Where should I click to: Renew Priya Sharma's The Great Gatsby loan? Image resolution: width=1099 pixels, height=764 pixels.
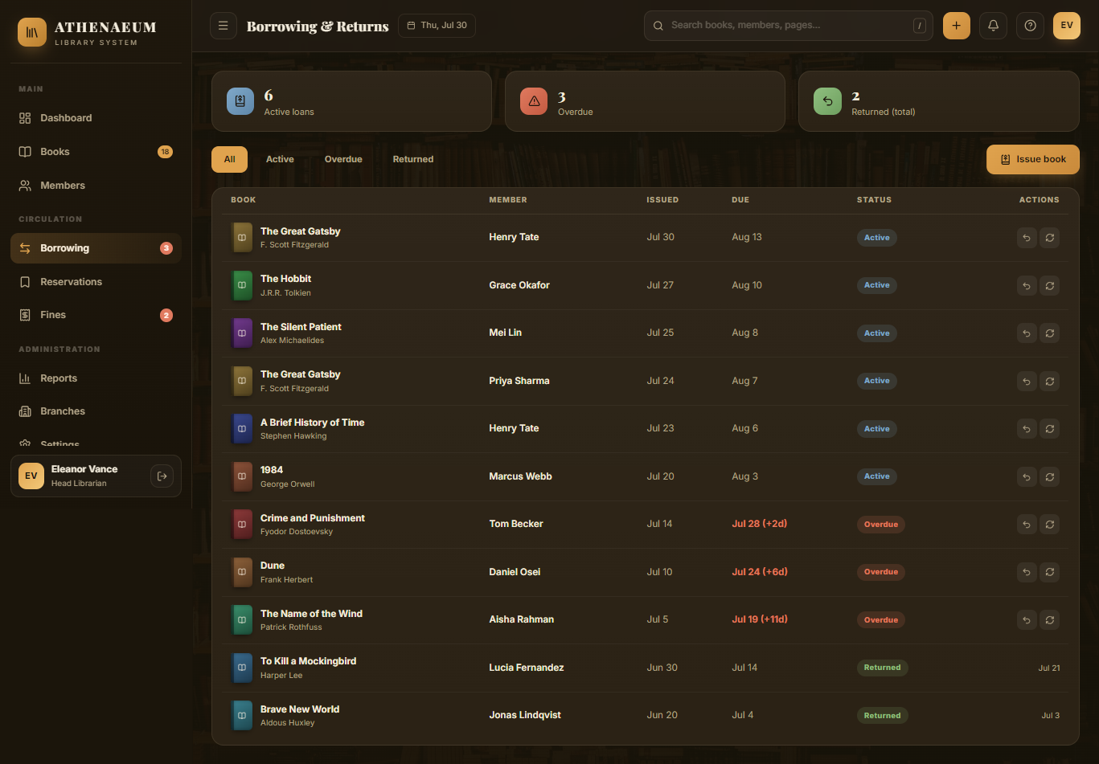(1049, 381)
